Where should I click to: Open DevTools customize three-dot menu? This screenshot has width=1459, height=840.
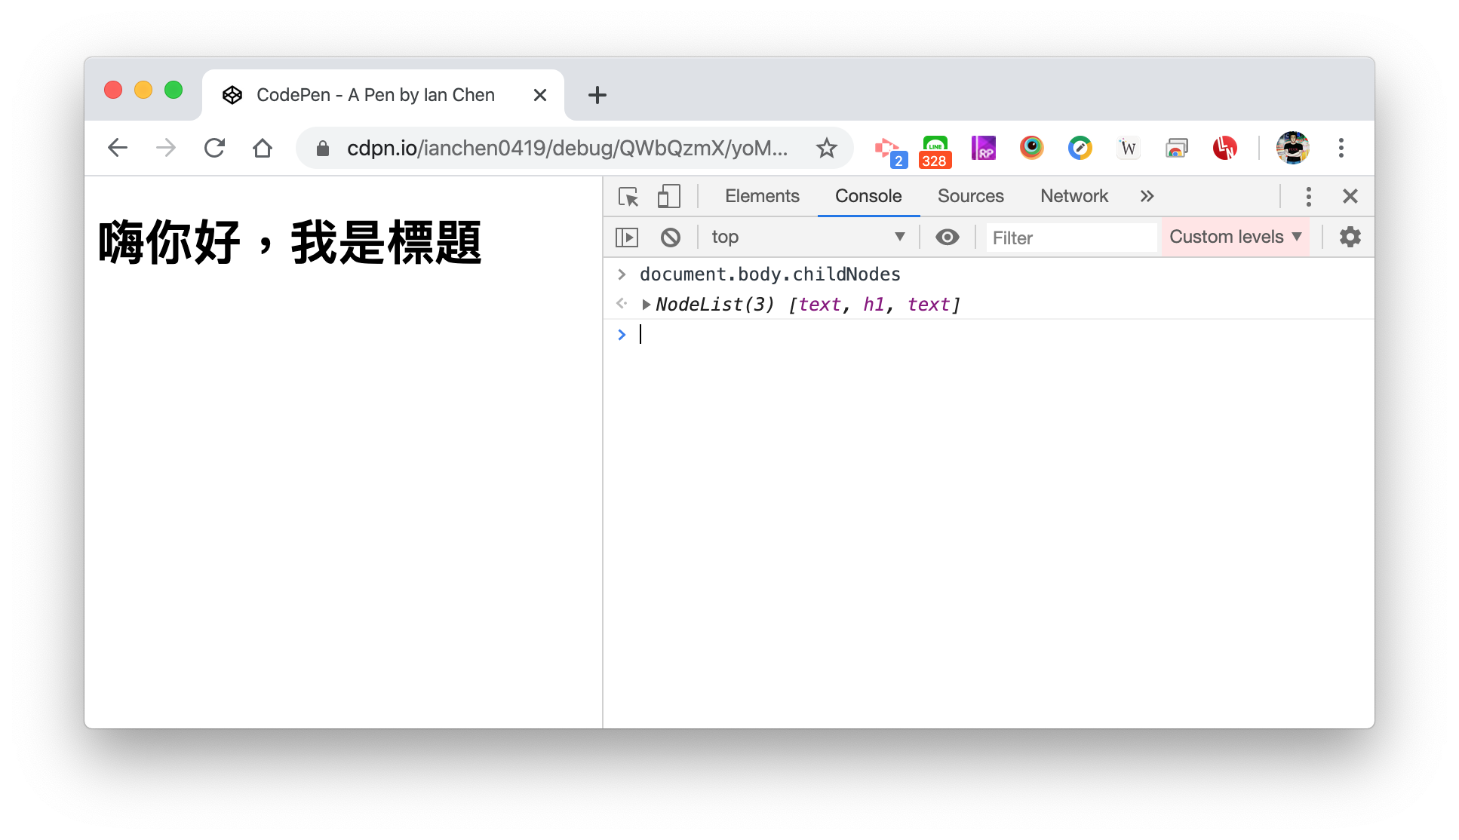1308,197
